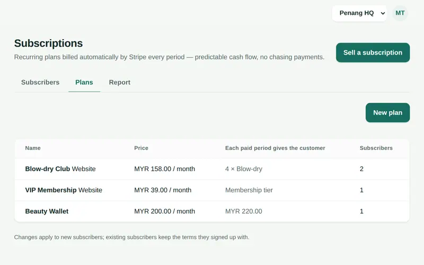Screen dimensions: 424x265
Task: Click the Name column header
Action: pos(33,148)
